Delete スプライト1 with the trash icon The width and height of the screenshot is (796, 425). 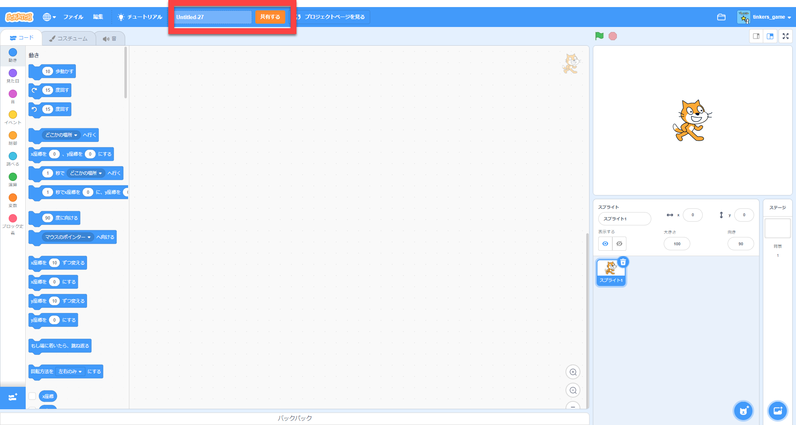pos(623,262)
